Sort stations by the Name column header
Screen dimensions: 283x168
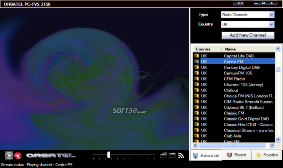[249, 49]
